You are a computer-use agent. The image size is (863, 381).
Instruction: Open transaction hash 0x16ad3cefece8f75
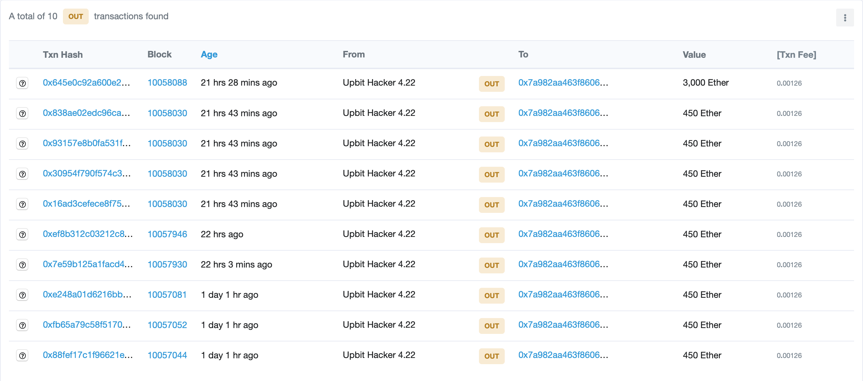(86, 204)
